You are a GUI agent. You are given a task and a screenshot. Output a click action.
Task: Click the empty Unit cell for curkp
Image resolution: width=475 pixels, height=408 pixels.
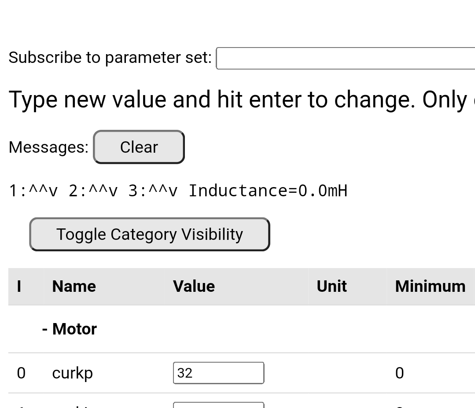[347, 373]
